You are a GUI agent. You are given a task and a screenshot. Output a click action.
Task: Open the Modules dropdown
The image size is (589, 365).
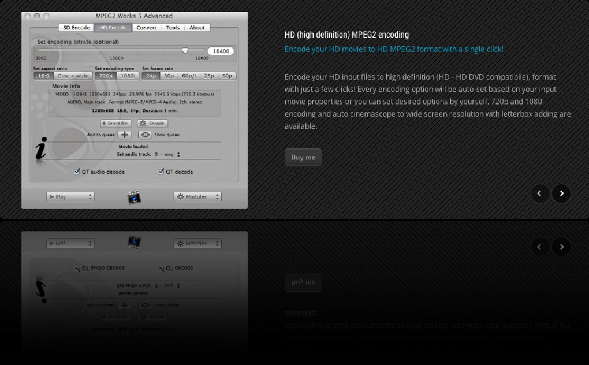197,197
